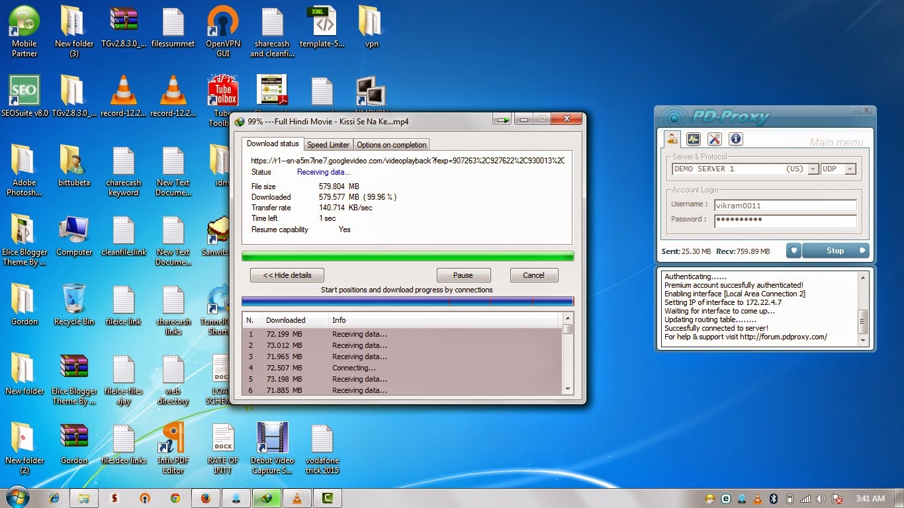The image size is (904, 508).
Task: Open the Recycle Bin on the desktop
Action: pyautogui.click(x=74, y=305)
